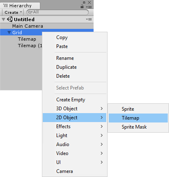Focus the Hierarchy search field
The image size is (169, 177).
[x=58, y=12]
